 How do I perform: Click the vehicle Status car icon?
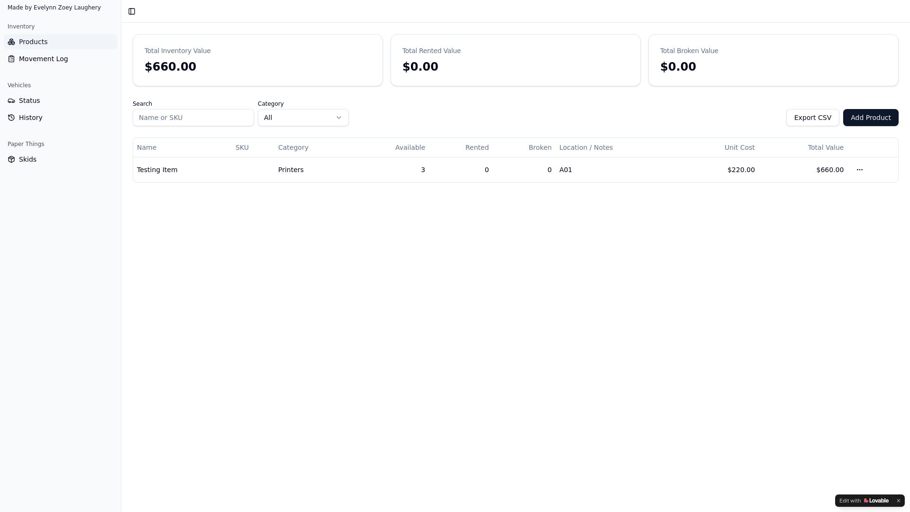coord(11,101)
